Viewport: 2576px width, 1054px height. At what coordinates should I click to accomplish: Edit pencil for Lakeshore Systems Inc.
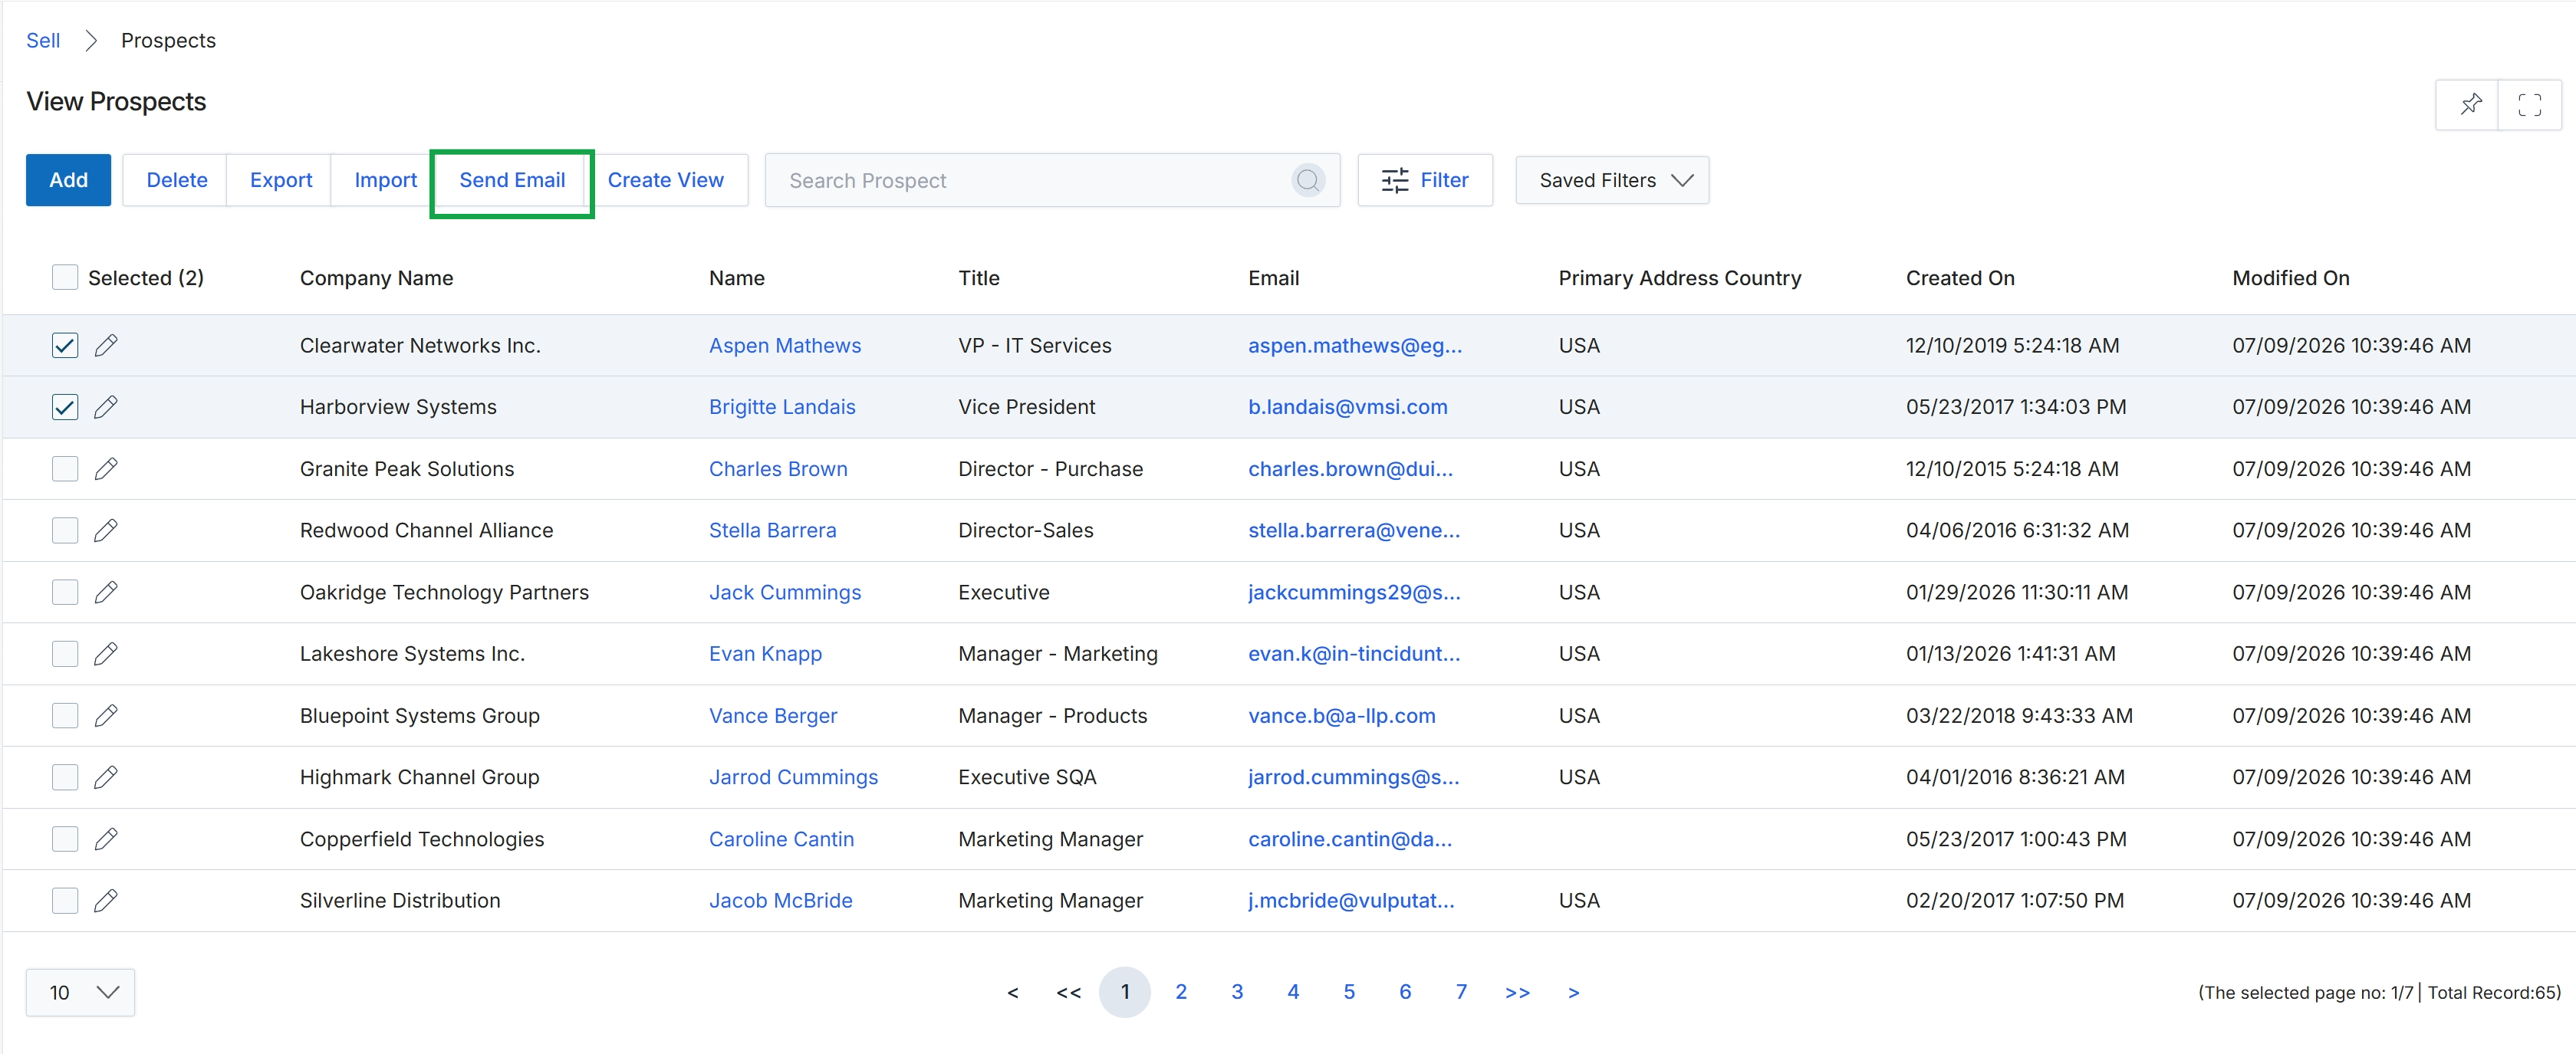tap(105, 654)
